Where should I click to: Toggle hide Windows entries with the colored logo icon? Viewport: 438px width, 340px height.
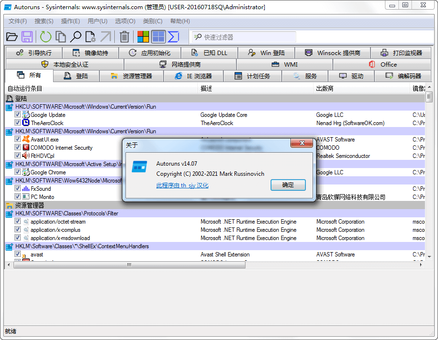pos(143,37)
